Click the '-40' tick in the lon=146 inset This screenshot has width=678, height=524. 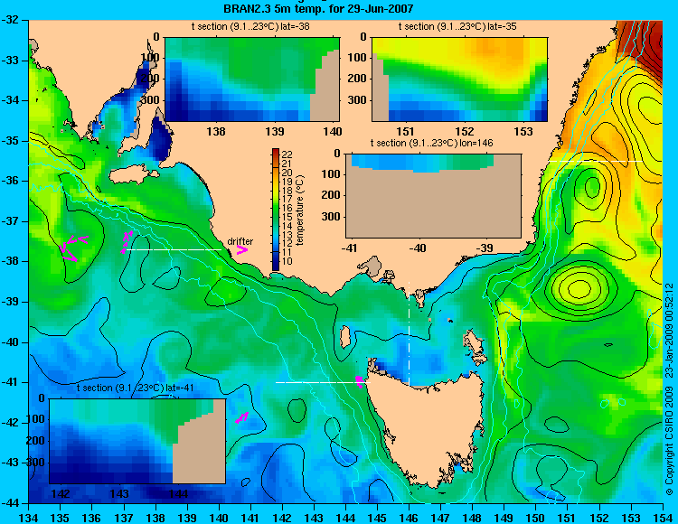tap(419, 248)
